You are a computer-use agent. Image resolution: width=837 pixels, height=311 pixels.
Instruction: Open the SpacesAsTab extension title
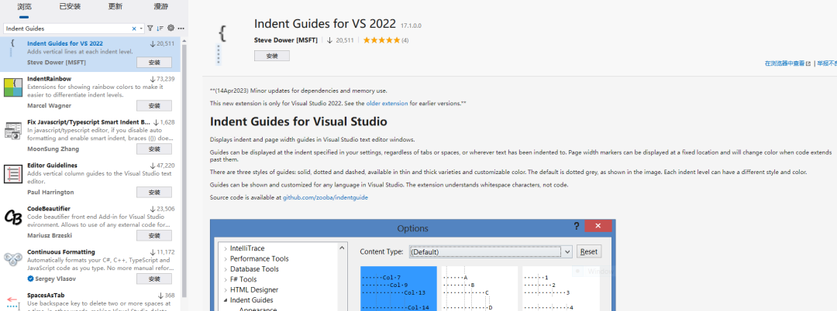[46, 295]
